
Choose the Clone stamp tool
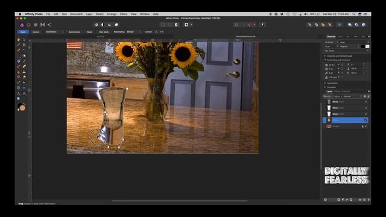(24, 72)
